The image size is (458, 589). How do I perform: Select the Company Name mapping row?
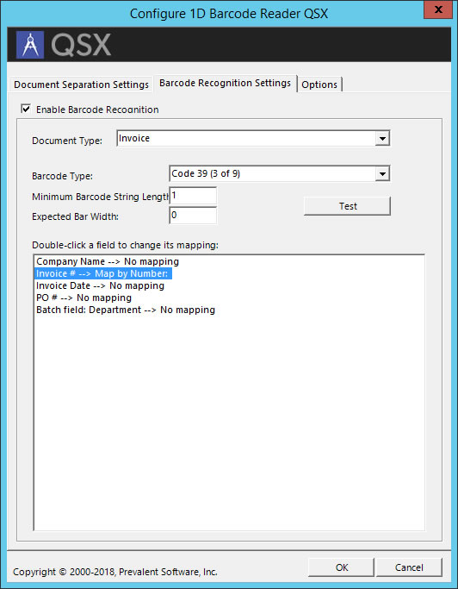[x=108, y=261]
